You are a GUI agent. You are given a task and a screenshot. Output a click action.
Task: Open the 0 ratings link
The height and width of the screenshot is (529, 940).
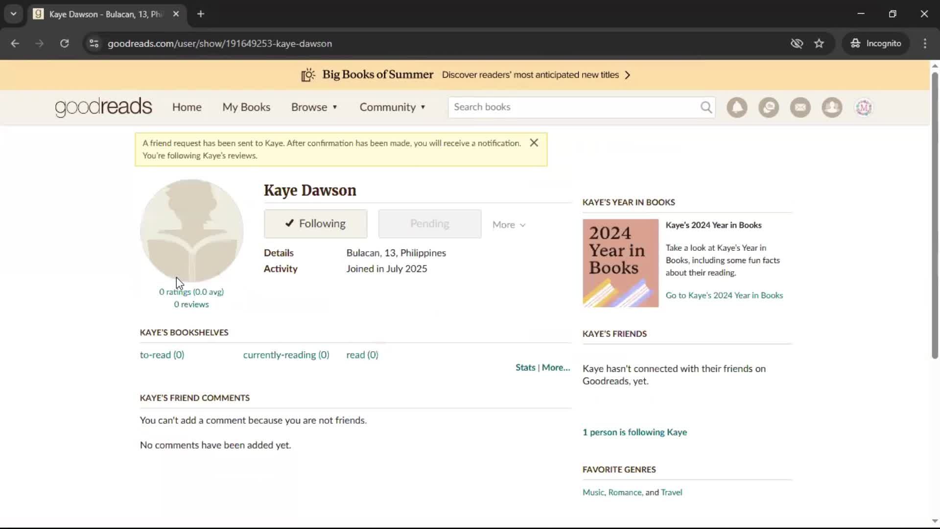click(x=175, y=292)
